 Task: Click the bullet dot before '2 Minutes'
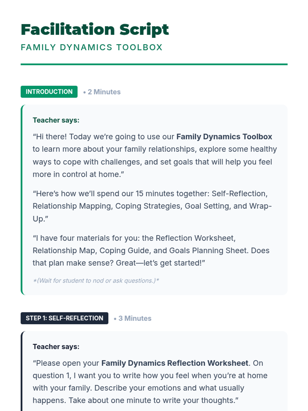84,92
